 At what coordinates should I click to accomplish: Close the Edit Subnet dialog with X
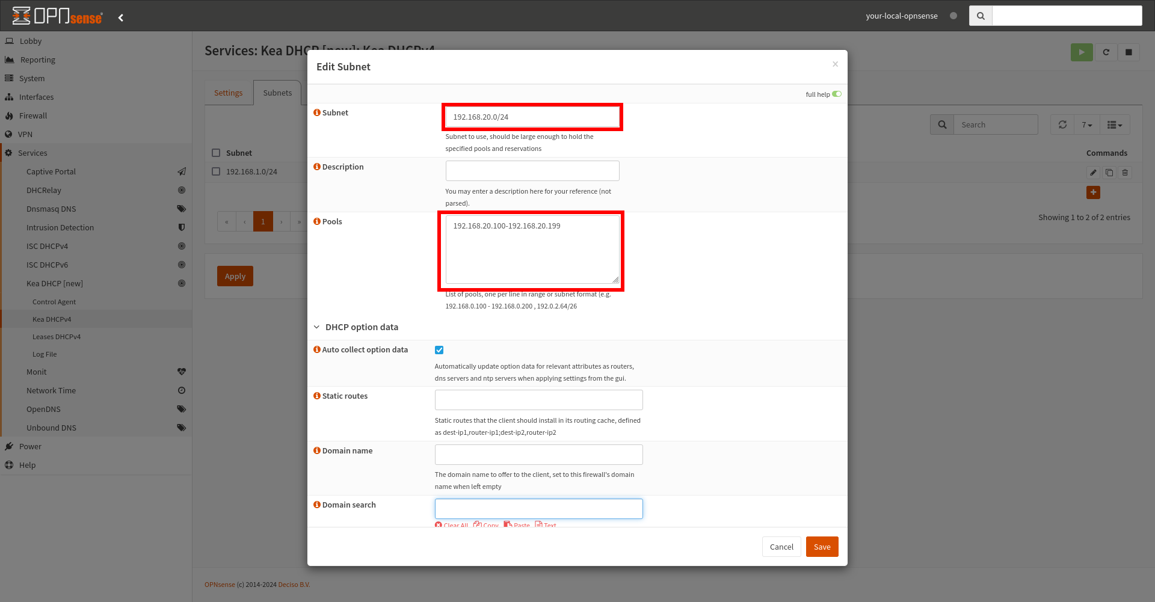point(835,64)
